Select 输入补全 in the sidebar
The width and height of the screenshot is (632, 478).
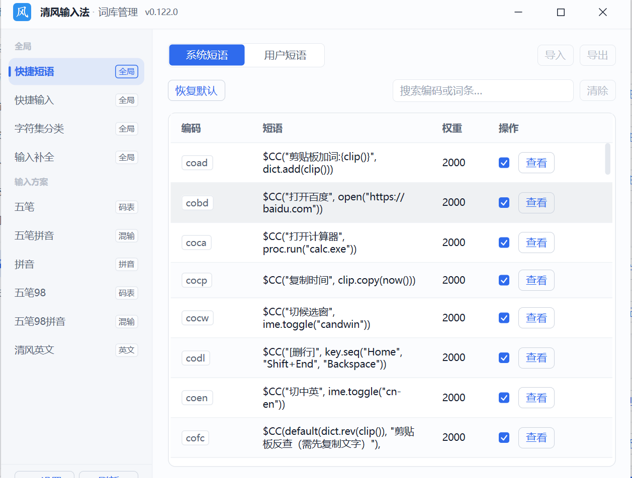[x=76, y=158]
